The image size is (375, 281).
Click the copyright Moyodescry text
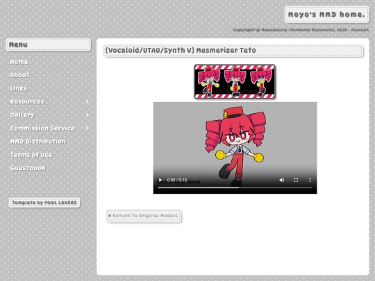pyautogui.click(x=301, y=30)
